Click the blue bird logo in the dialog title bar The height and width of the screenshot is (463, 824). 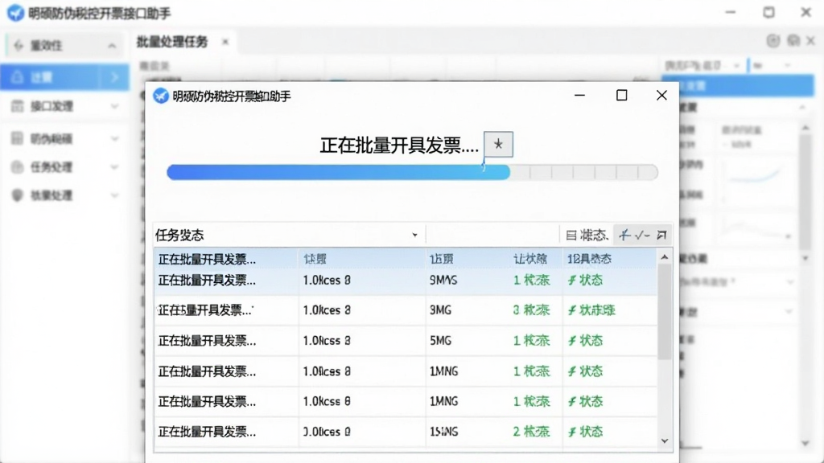[x=161, y=96]
